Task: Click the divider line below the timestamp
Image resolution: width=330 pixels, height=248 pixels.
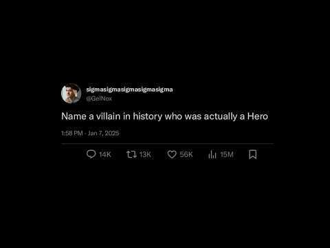Action: [167, 144]
